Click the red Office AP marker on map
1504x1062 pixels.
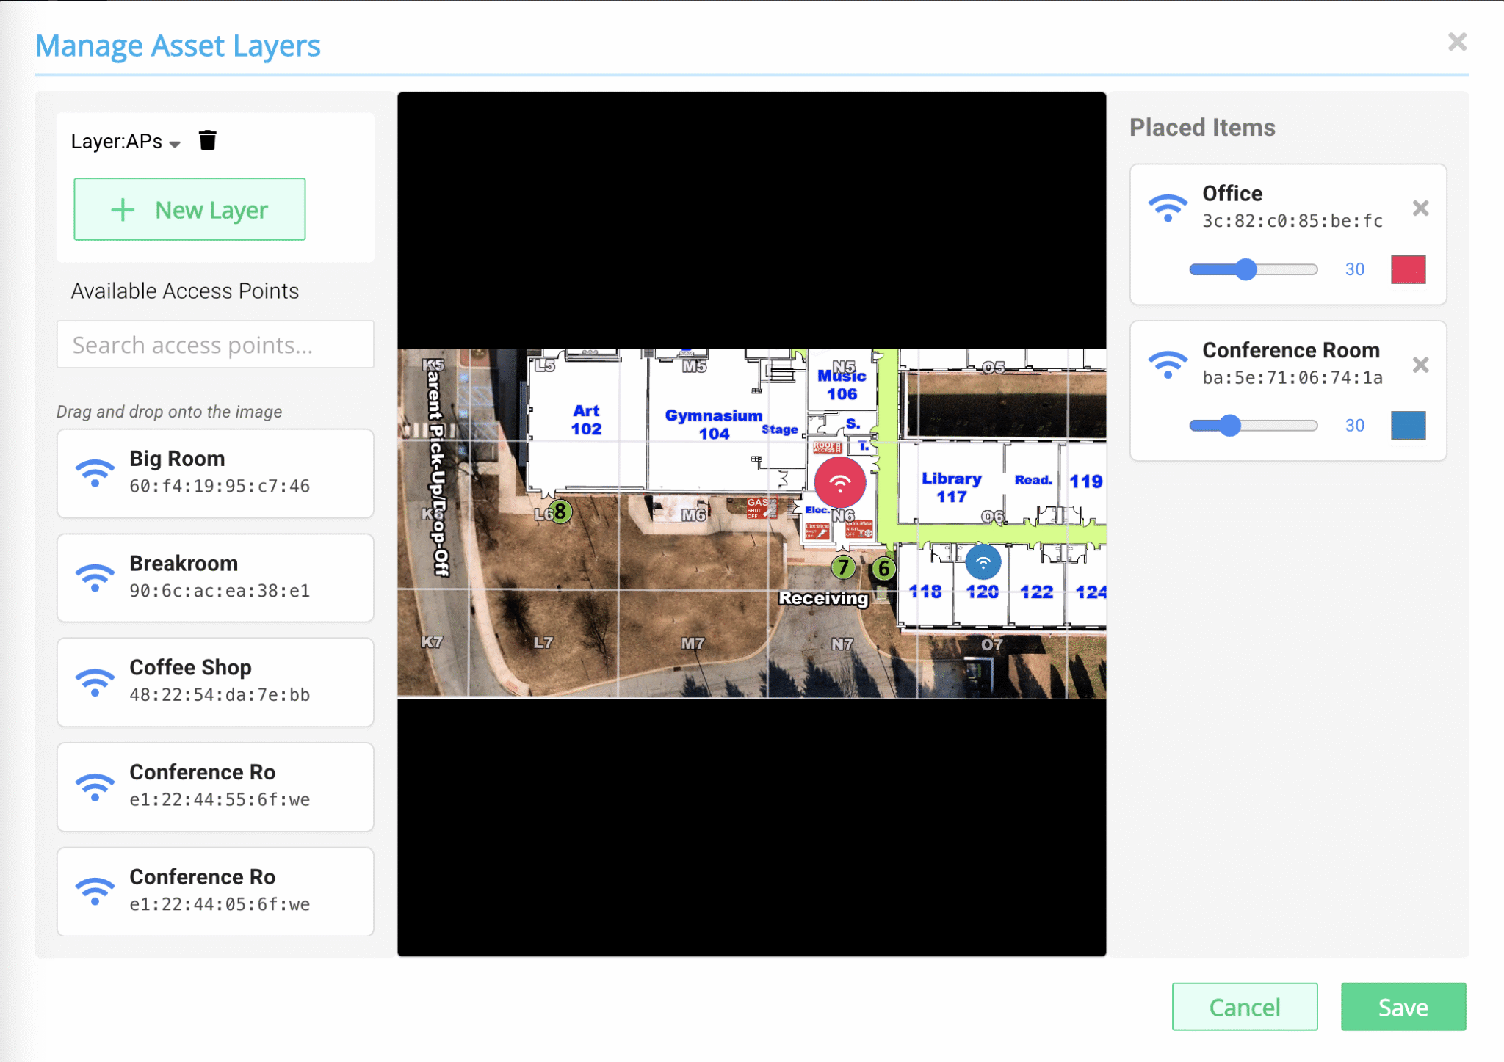tap(839, 482)
